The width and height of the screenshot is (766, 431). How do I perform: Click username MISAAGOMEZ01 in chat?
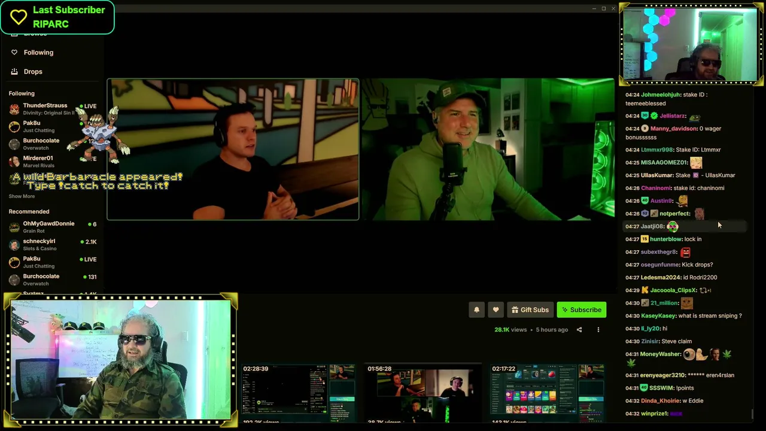(x=664, y=163)
